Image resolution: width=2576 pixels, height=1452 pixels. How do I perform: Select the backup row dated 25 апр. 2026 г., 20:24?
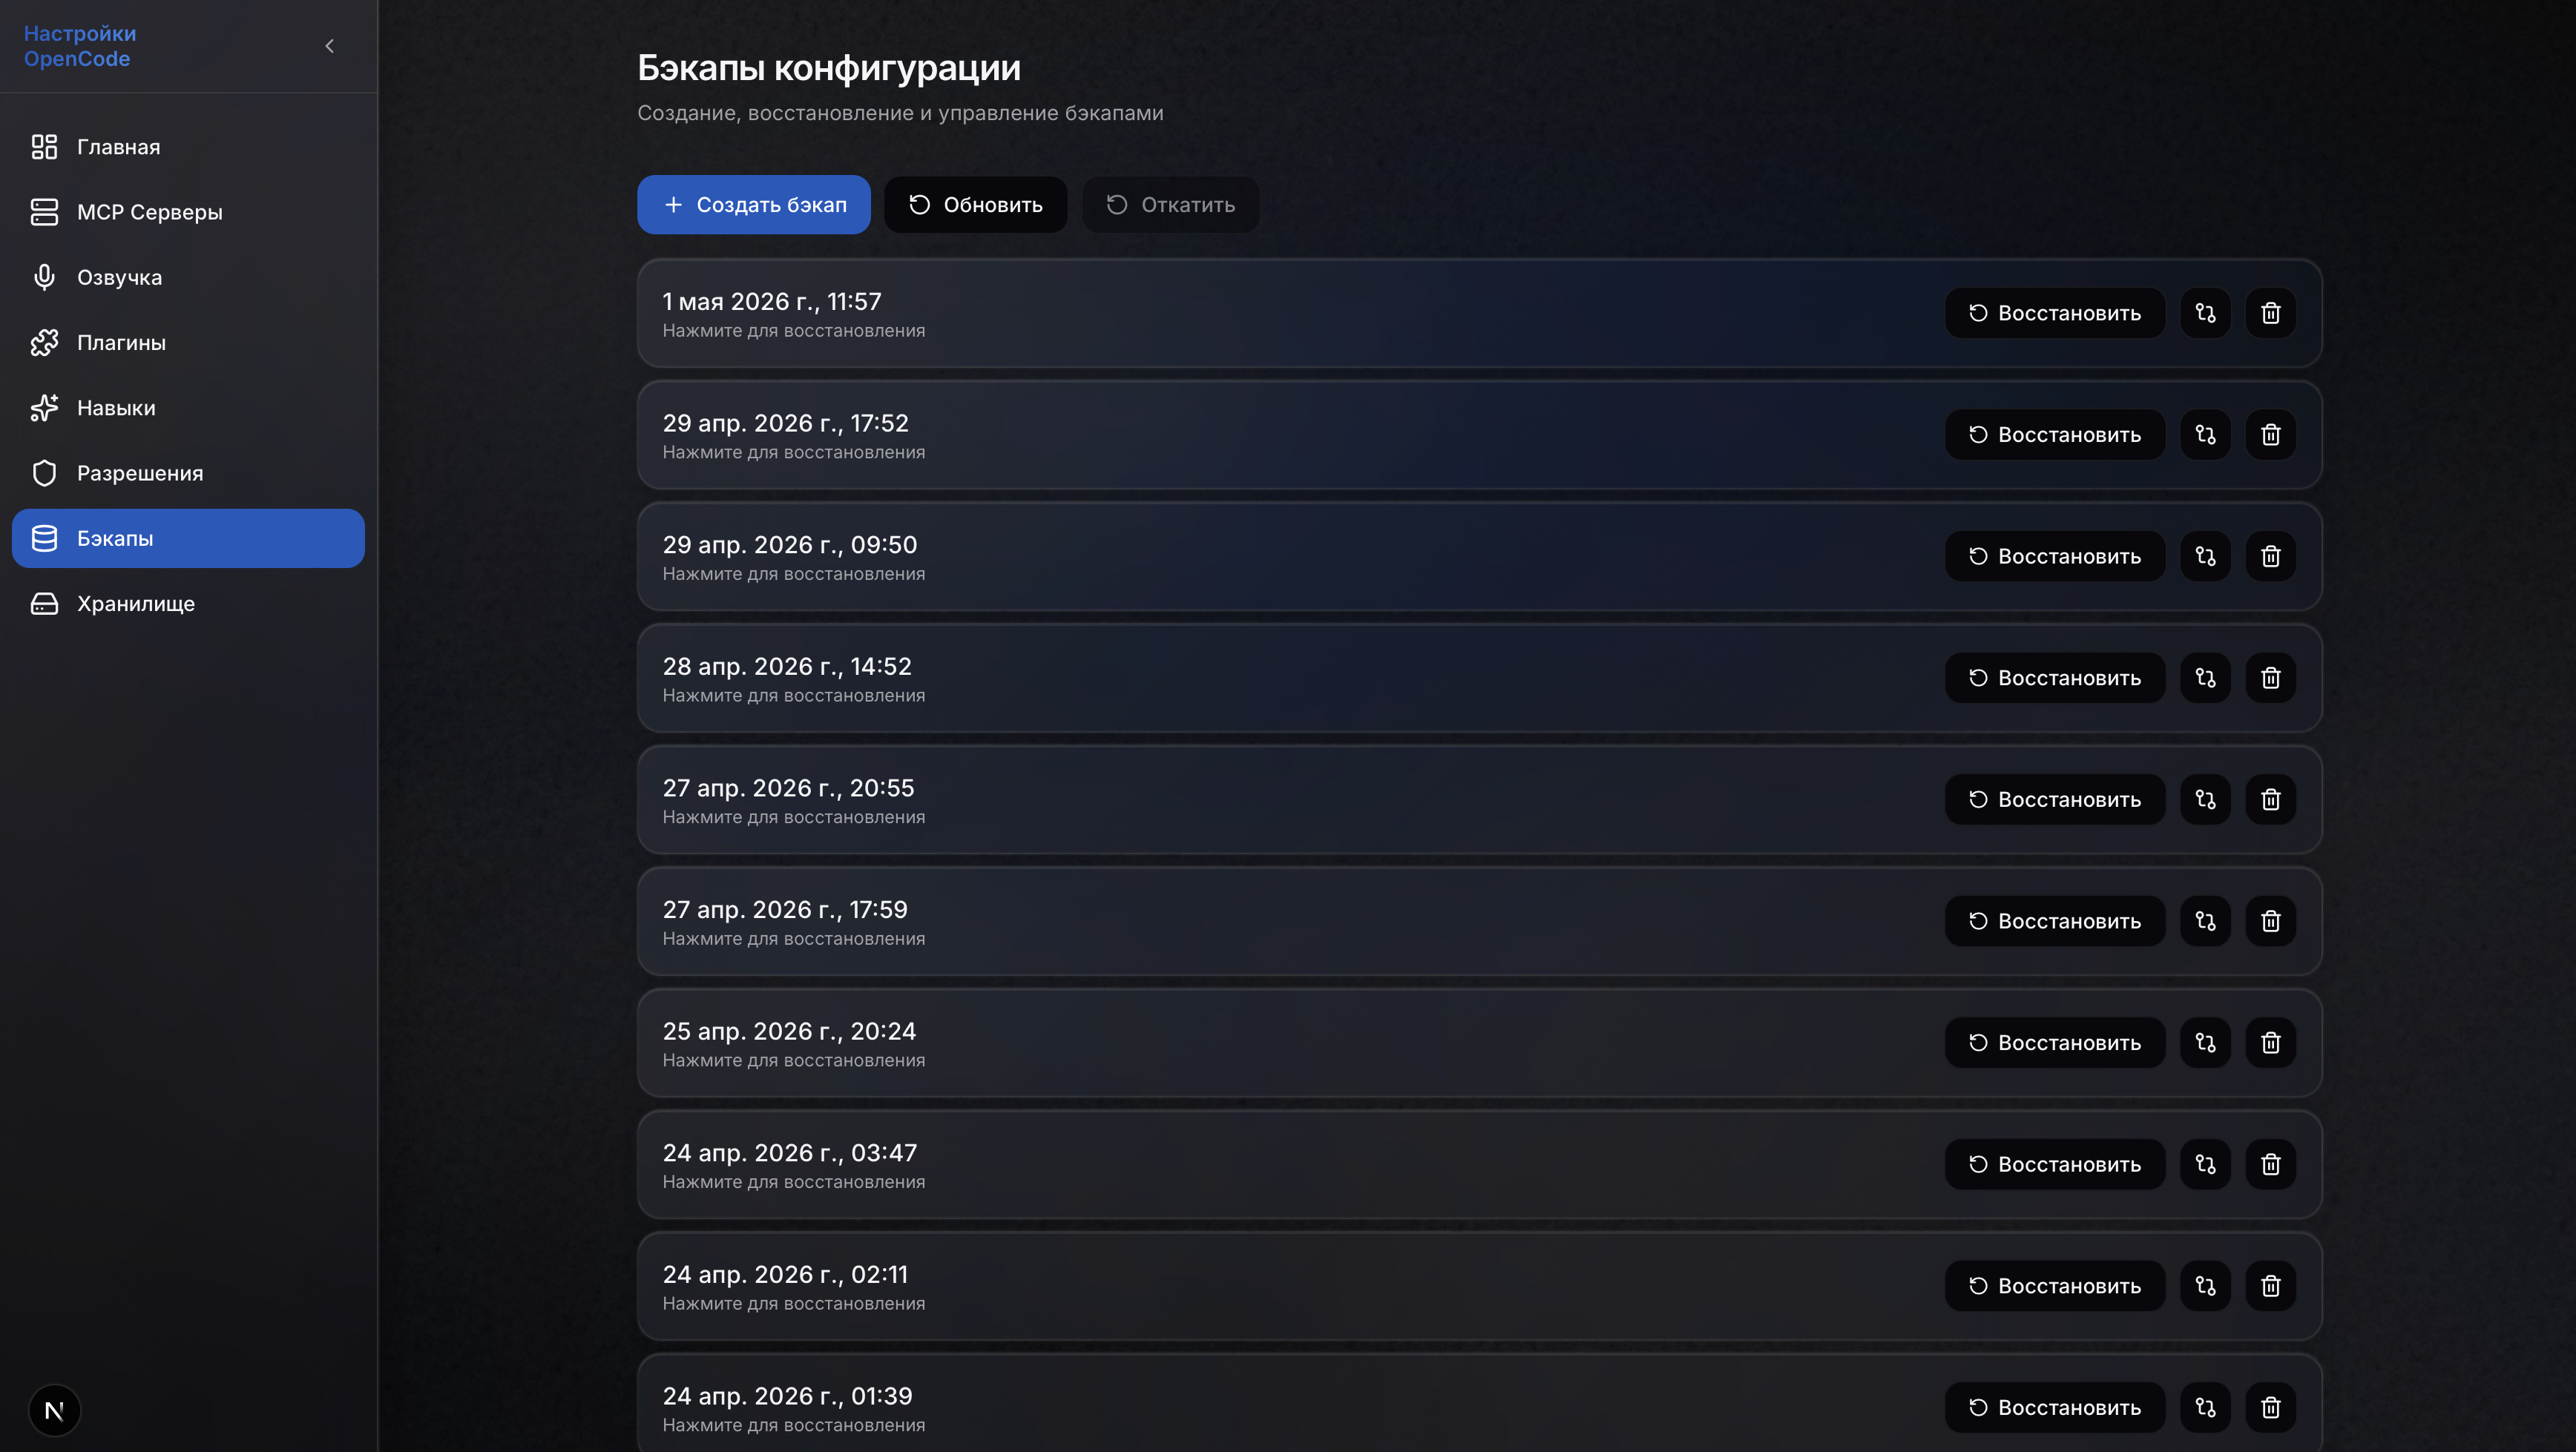click(1479, 1043)
